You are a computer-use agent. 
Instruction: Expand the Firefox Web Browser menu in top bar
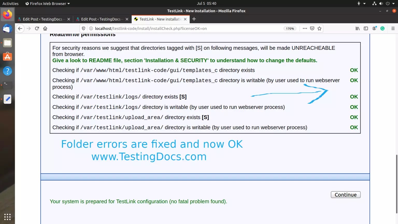point(47,3)
